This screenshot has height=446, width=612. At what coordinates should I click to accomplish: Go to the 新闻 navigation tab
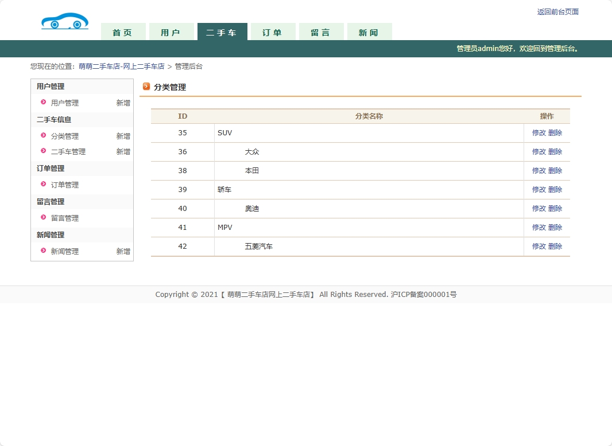coord(369,32)
